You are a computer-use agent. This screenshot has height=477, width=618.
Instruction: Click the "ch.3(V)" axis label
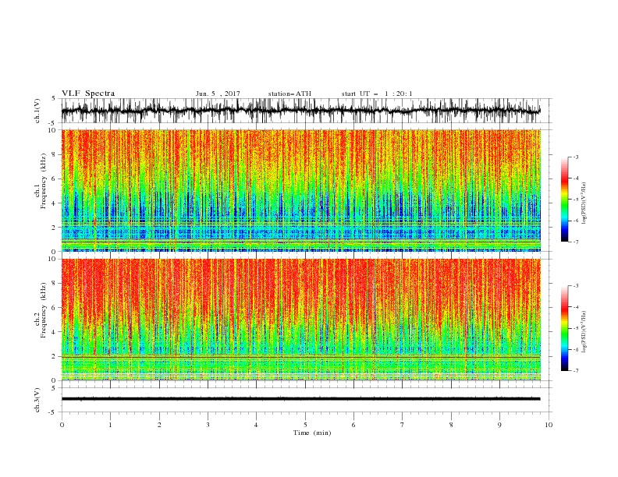[x=37, y=400]
